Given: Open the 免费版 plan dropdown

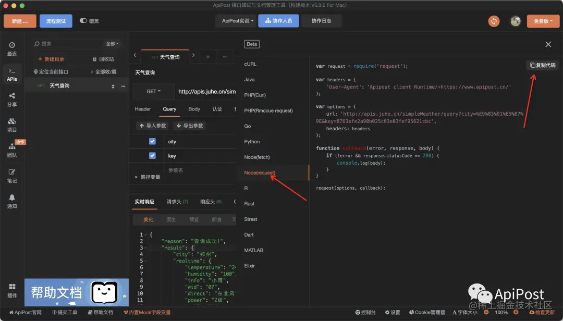Looking at the screenshot, I should point(543,21).
